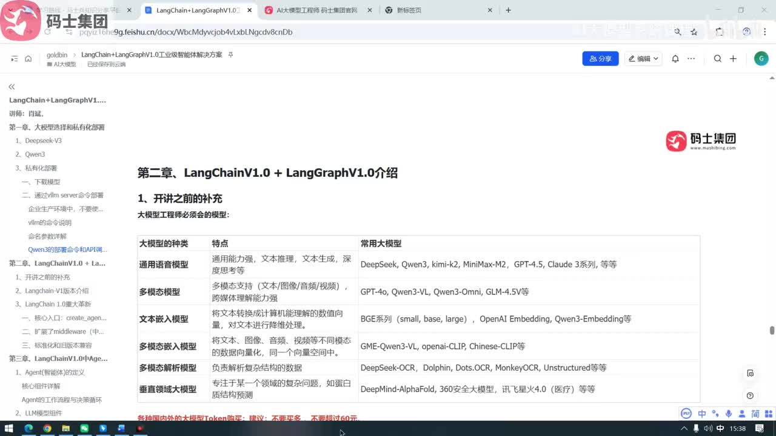Open the more options ellipsis menu

coord(691,59)
